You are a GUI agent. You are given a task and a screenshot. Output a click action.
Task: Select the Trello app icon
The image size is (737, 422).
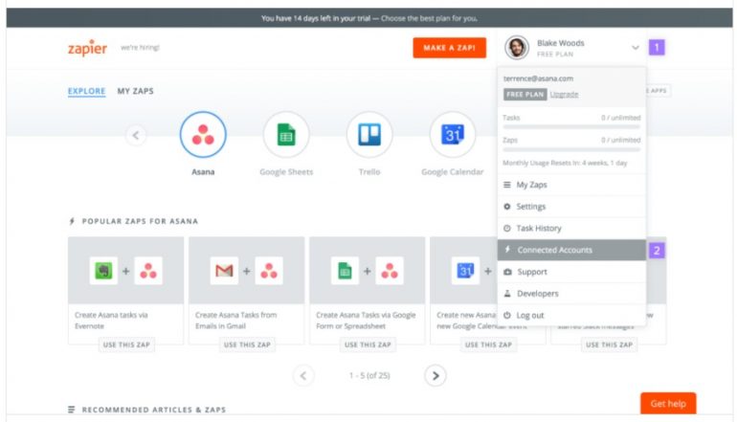369,134
